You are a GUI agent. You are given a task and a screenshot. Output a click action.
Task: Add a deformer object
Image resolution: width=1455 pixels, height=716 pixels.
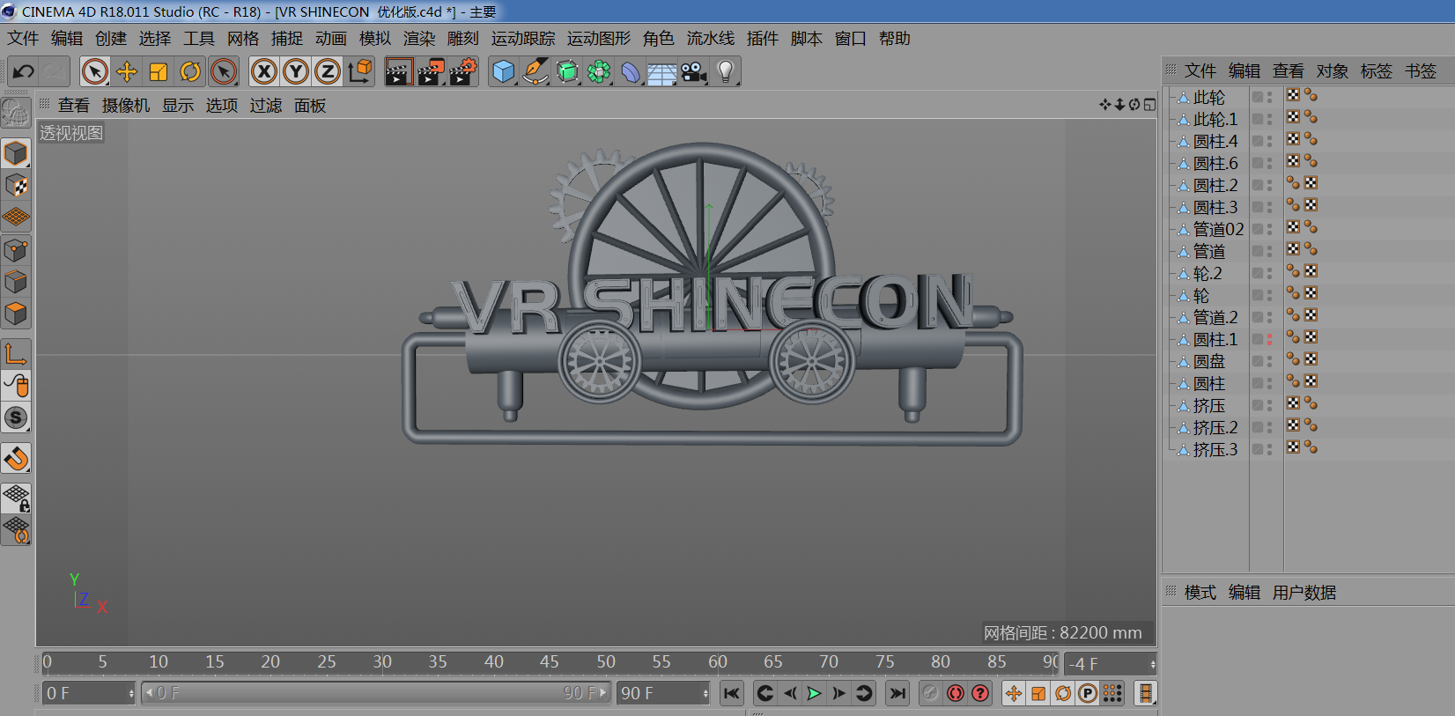tap(631, 71)
